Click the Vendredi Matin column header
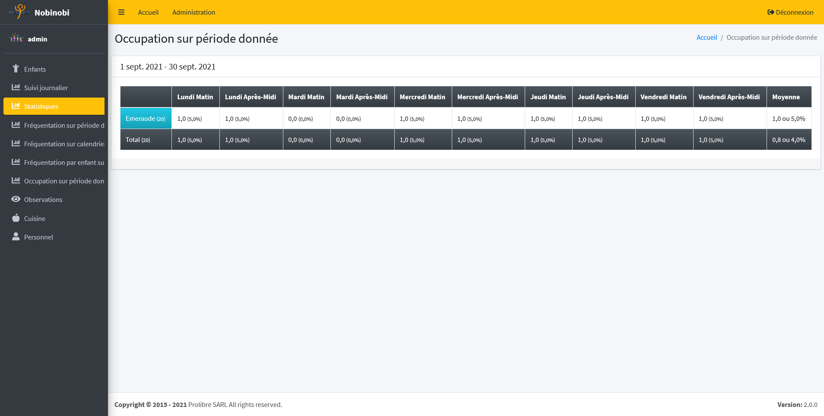This screenshot has width=824, height=416. [664, 97]
